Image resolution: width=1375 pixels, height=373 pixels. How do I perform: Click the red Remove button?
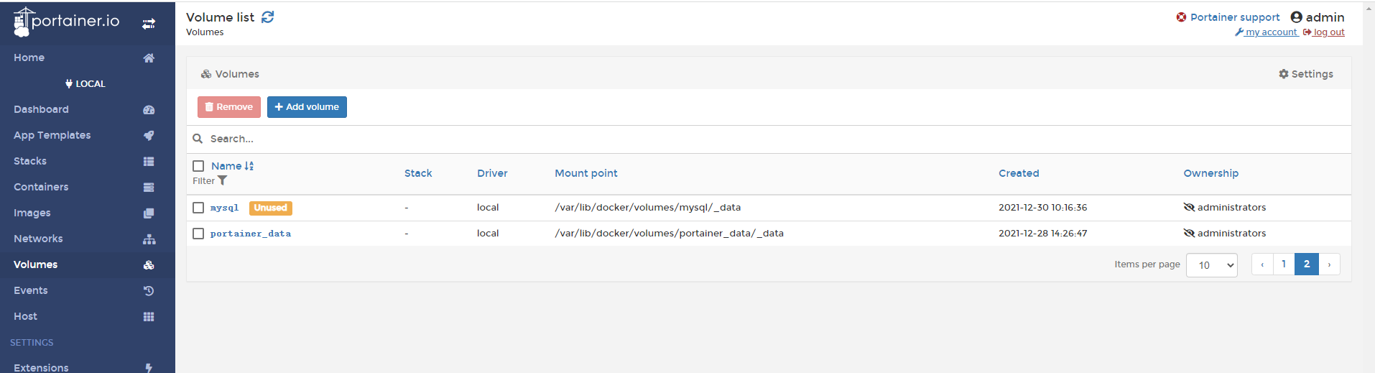[229, 107]
